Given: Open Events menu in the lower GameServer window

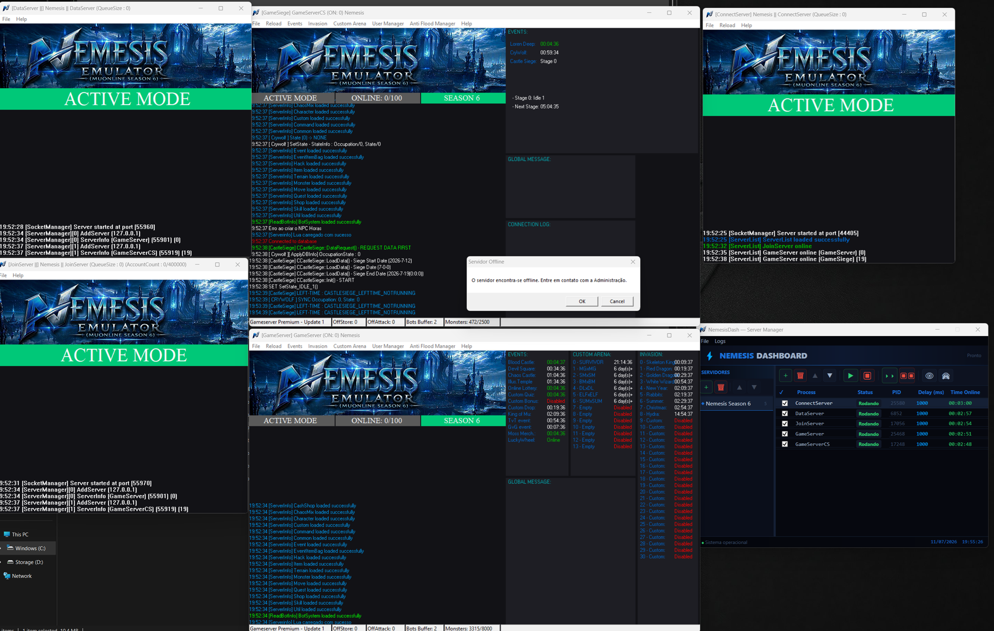Looking at the screenshot, I should [295, 346].
